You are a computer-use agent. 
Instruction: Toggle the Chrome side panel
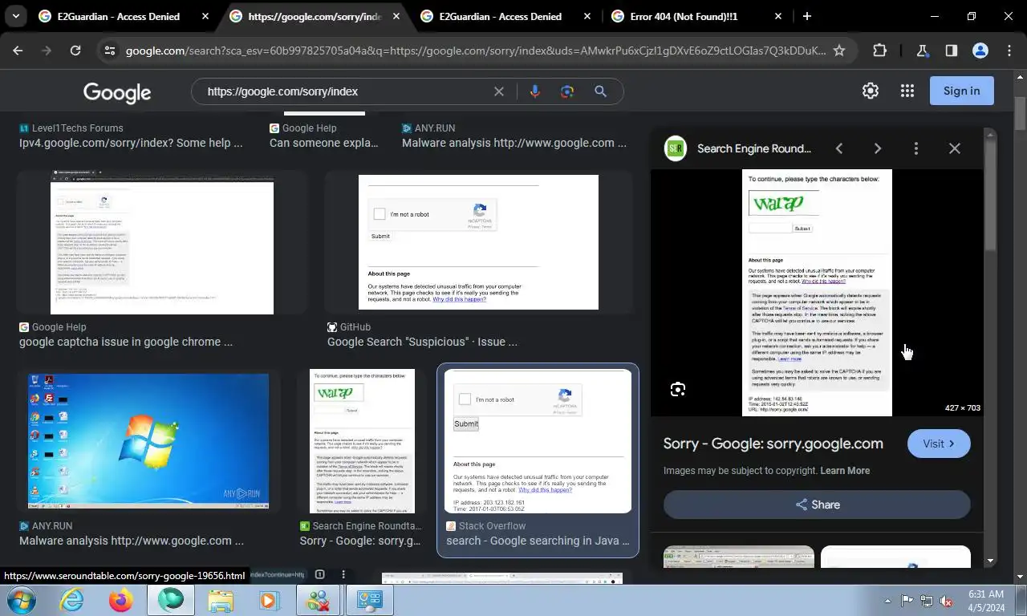951,51
